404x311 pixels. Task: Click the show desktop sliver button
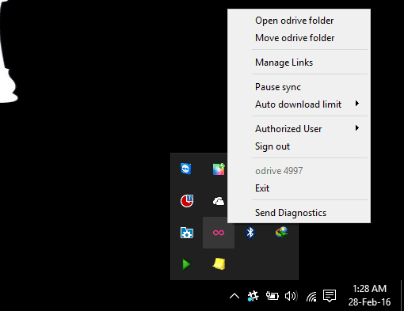(402, 296)
